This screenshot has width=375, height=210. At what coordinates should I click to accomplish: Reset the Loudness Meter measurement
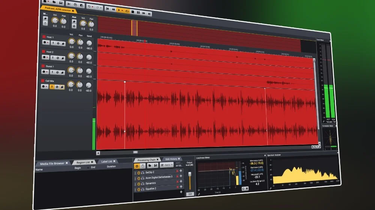[x=243, y=189]
